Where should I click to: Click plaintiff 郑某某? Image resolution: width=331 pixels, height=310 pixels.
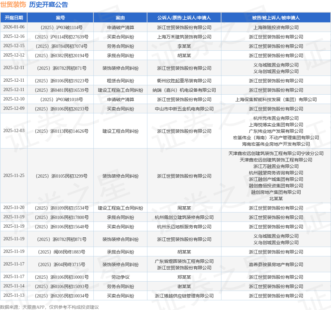pyautogui.click(x=184, y=277)
